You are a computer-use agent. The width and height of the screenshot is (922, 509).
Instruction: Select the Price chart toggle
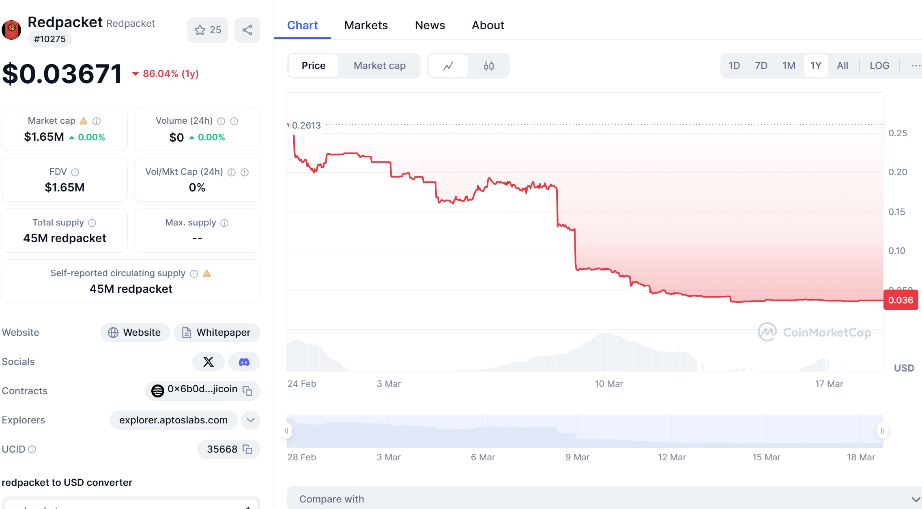[x=314, y=66]
